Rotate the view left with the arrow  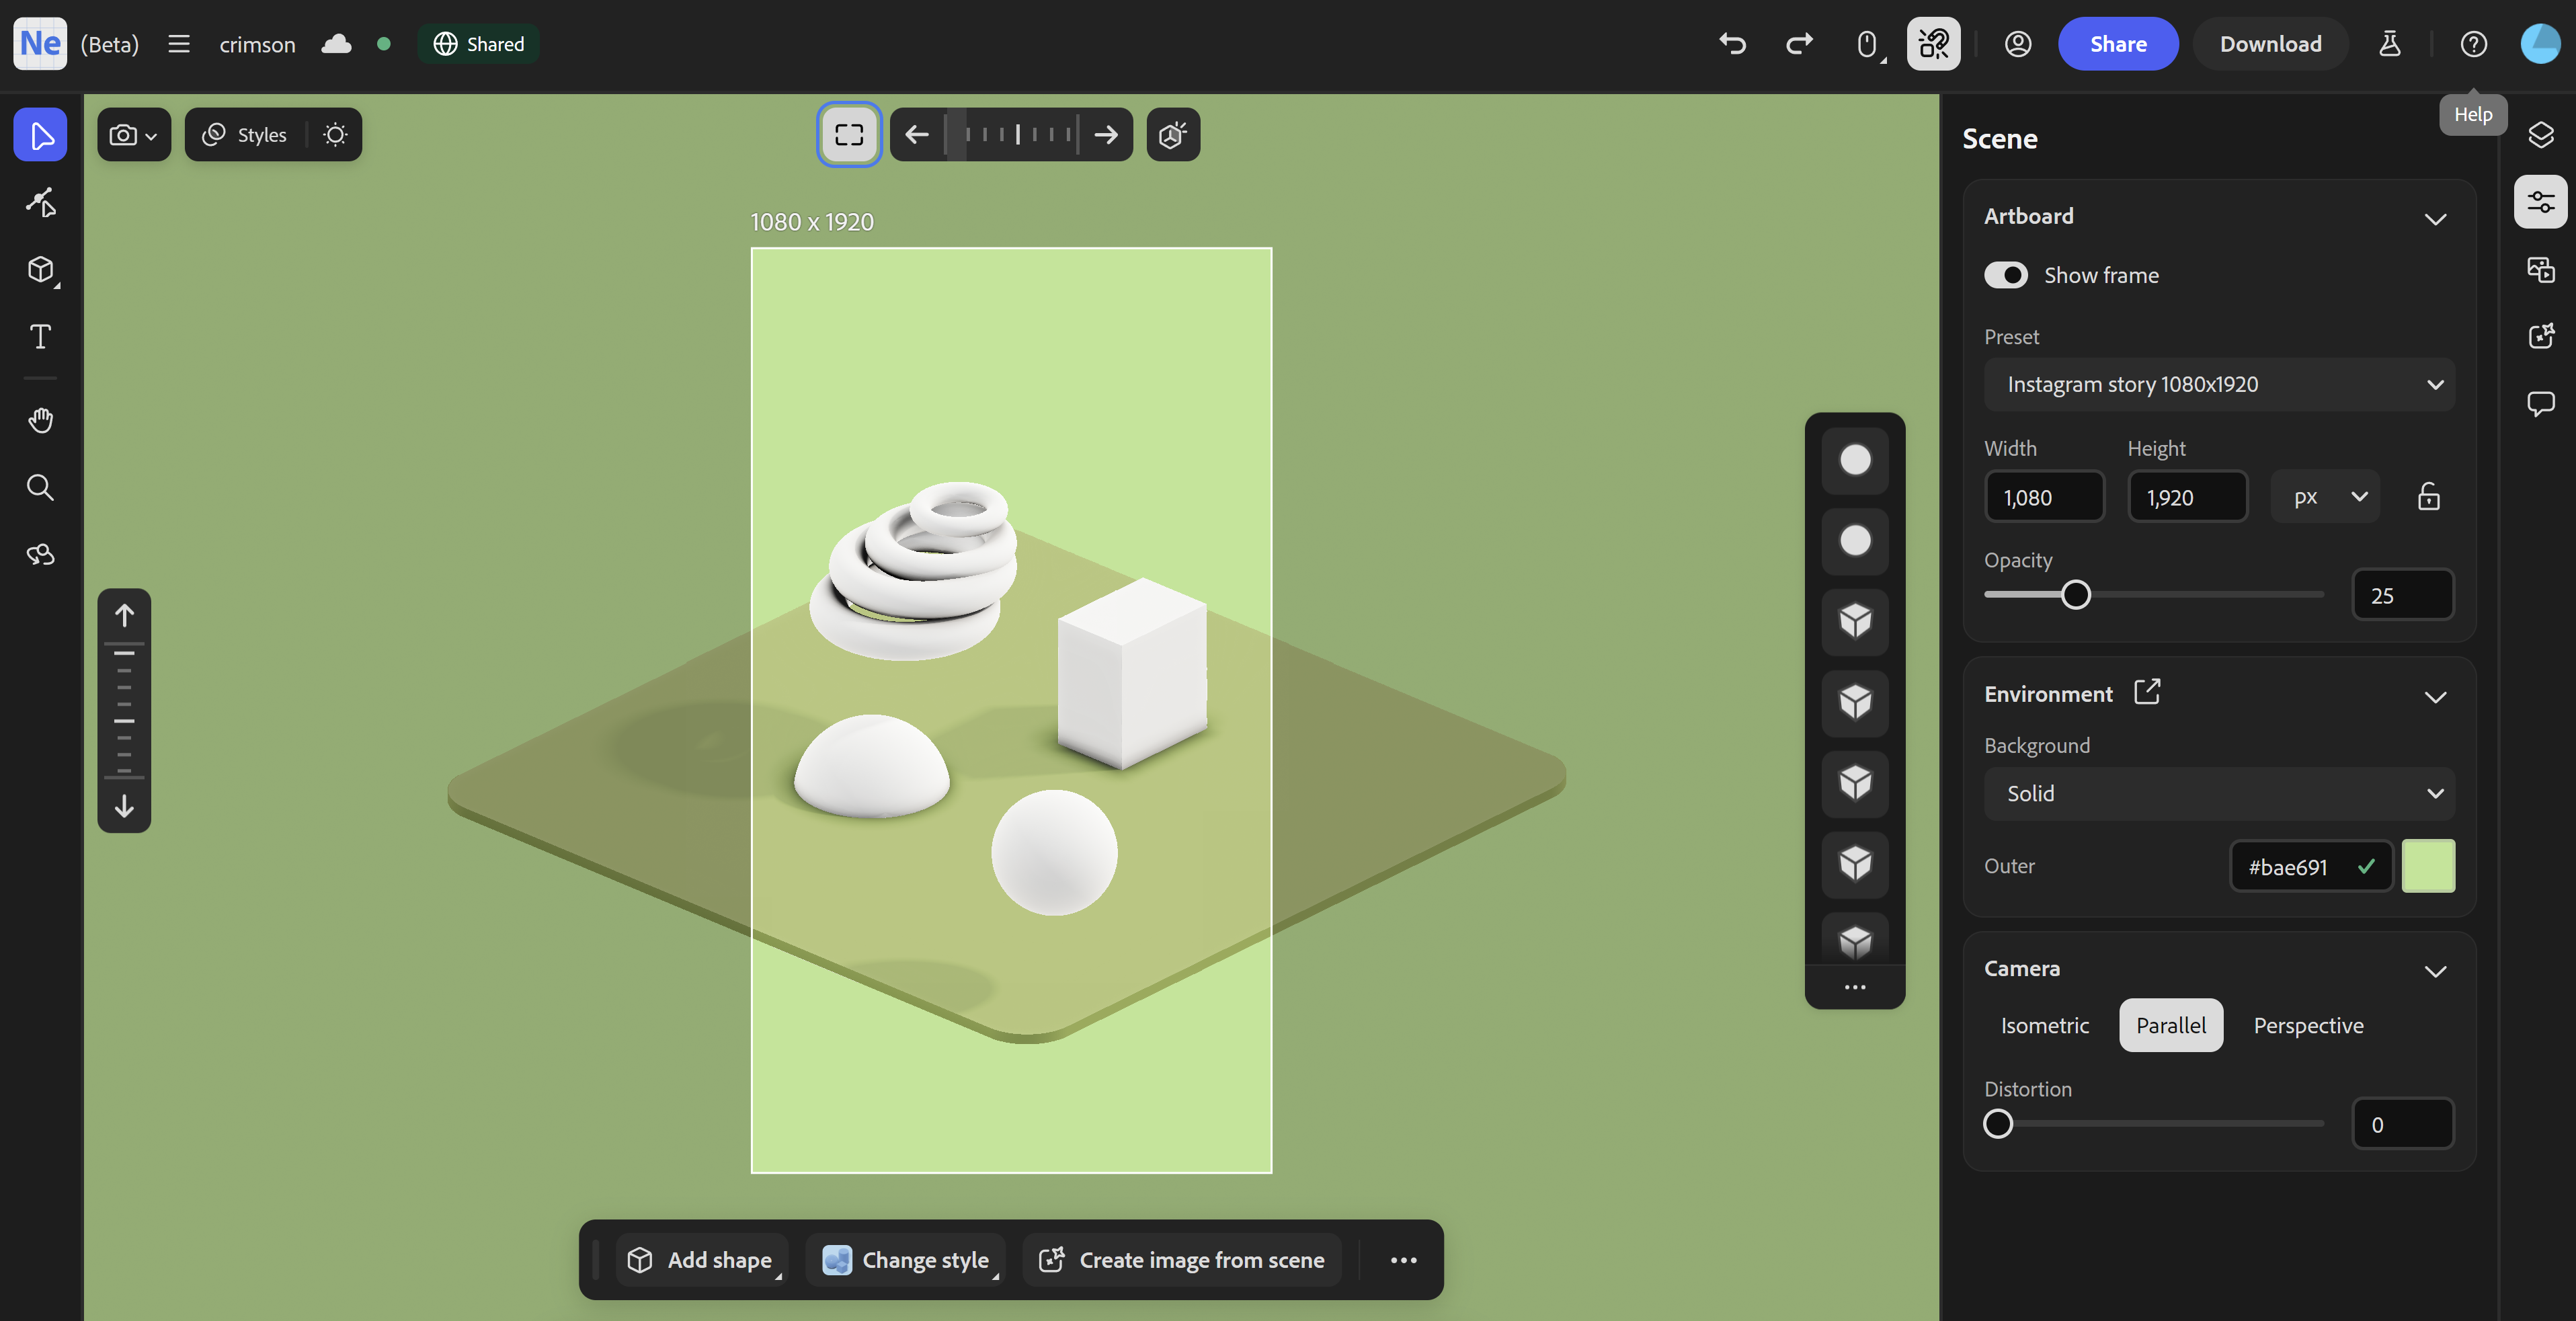coord(917,135)
